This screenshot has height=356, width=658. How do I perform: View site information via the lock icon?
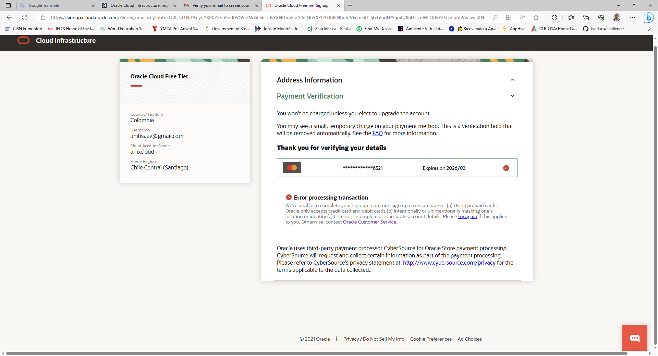(43, 17)
